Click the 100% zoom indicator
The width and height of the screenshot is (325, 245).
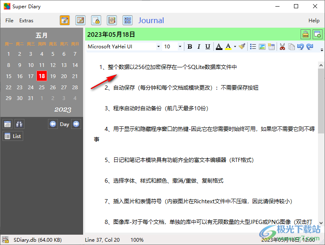(137, 240)
